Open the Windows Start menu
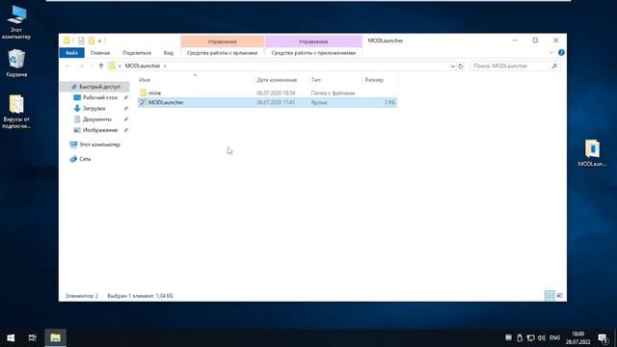 (x=11, y=338)
